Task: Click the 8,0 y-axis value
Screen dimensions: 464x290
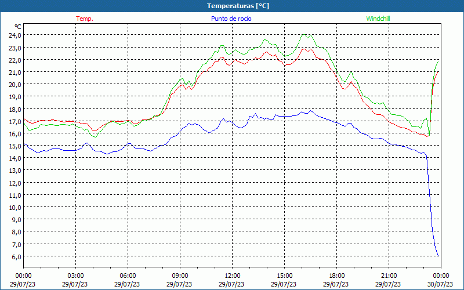Action: [x=17, y=233]
